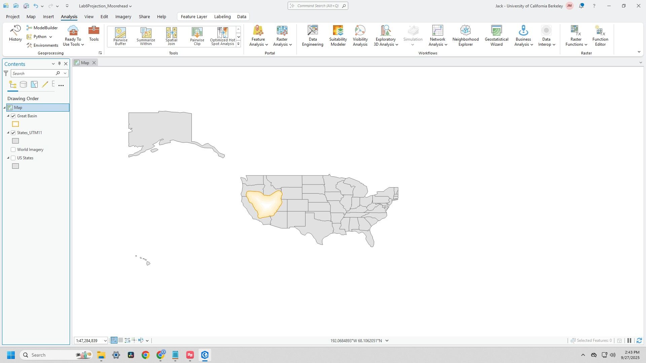Click the Contents pane search field
646x363 pixels.
point(33,74)
